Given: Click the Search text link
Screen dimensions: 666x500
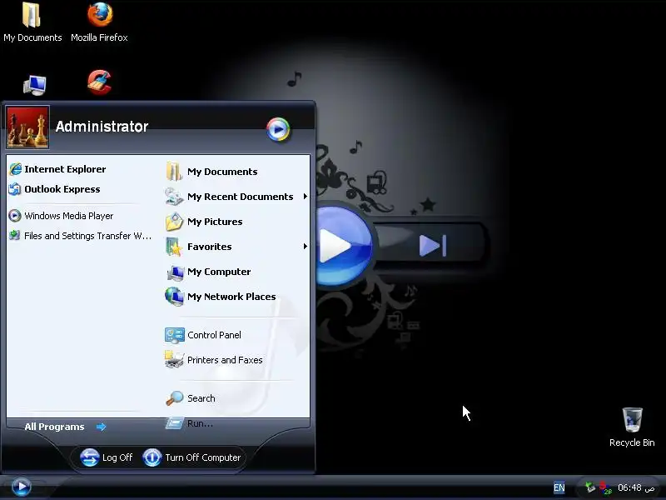Looking at the screenshot, I should [201, 398].
